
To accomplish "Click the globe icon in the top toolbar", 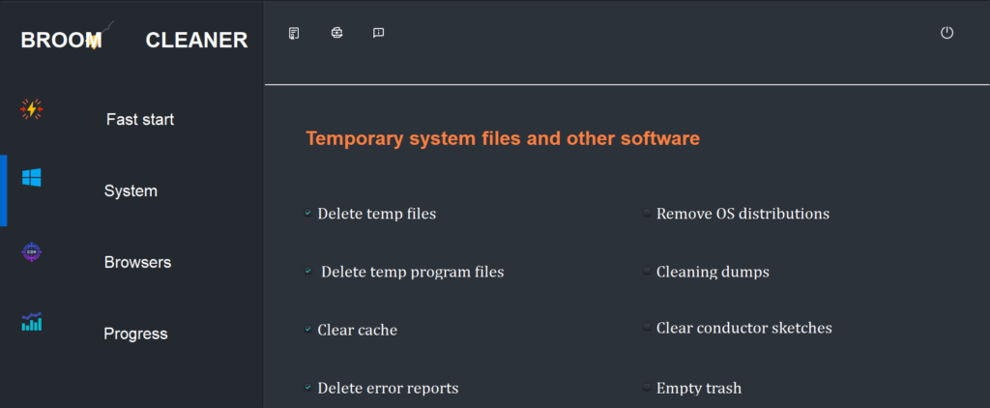I will 336,34.
